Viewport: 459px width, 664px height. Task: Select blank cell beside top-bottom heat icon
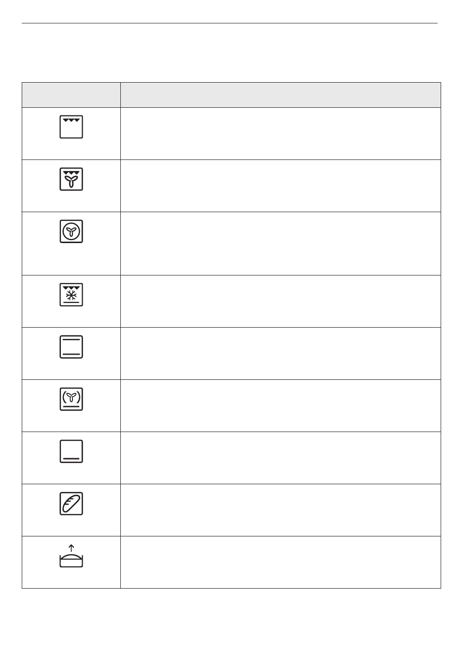click(x=281, y=354)
